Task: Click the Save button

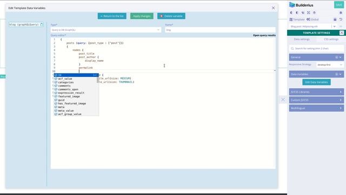Action: (x=339, y=5)
